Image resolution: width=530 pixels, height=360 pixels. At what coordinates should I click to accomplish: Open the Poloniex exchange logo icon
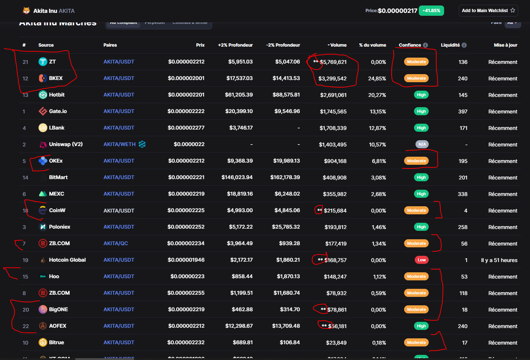pos(43,227)
